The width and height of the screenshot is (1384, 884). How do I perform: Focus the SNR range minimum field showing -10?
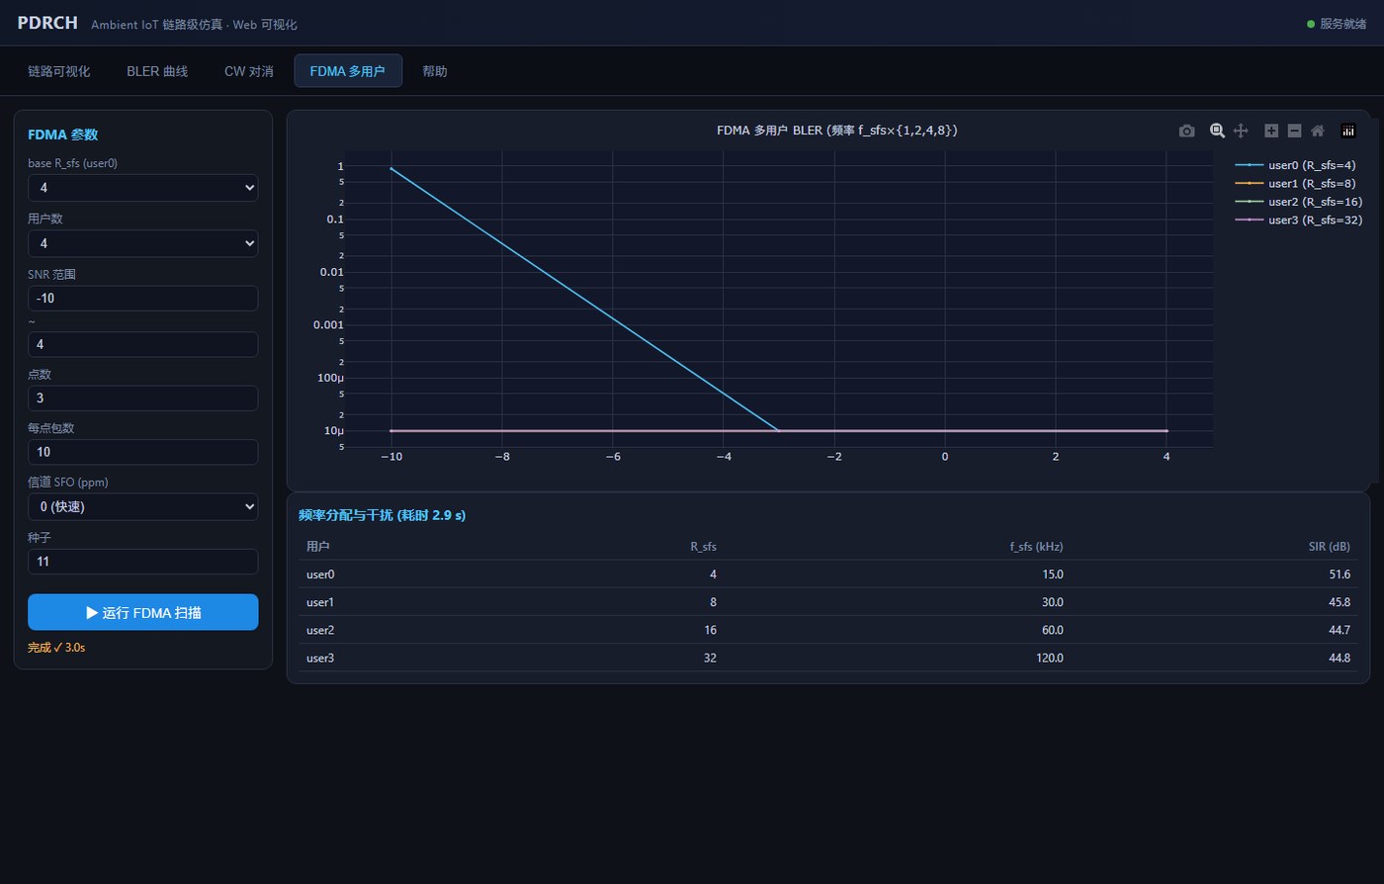tap(143, 299)
